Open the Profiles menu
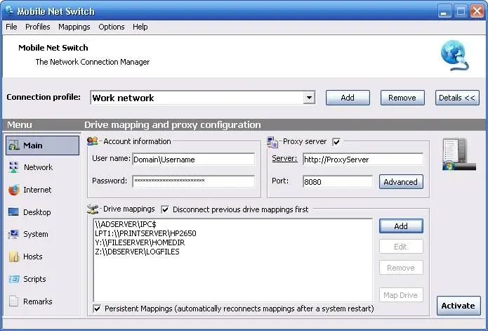Image resolution: width=488 pixels, height=331 pixels. (38, 27)
